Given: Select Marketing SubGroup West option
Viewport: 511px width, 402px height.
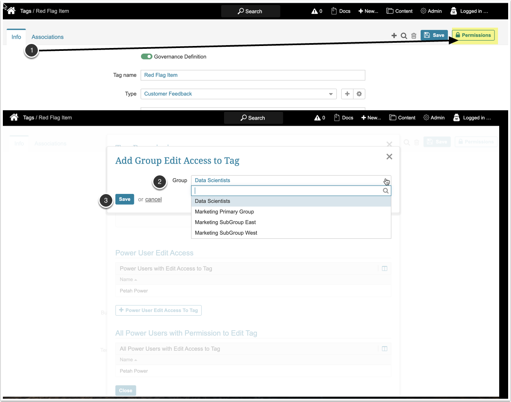Looking at the screenshot, I should click(x=291, y=233).
